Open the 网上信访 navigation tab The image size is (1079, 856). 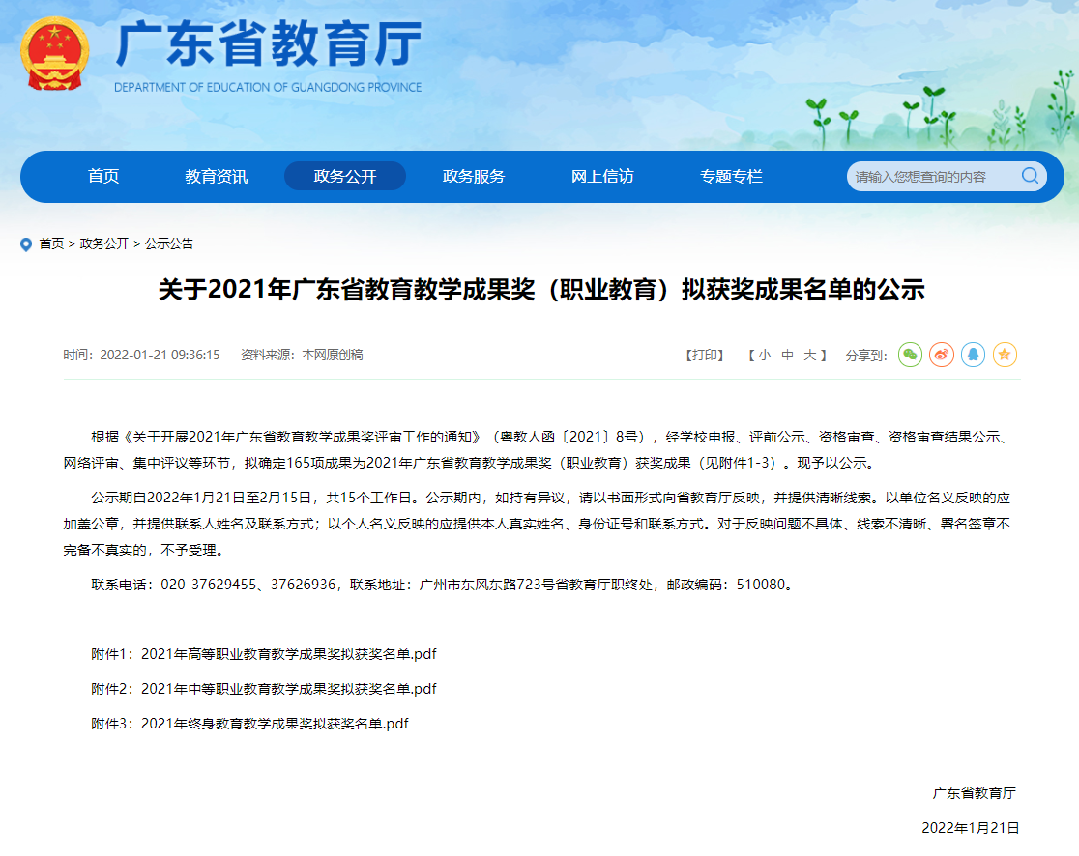pyautogui.click(x=602, y=176)
